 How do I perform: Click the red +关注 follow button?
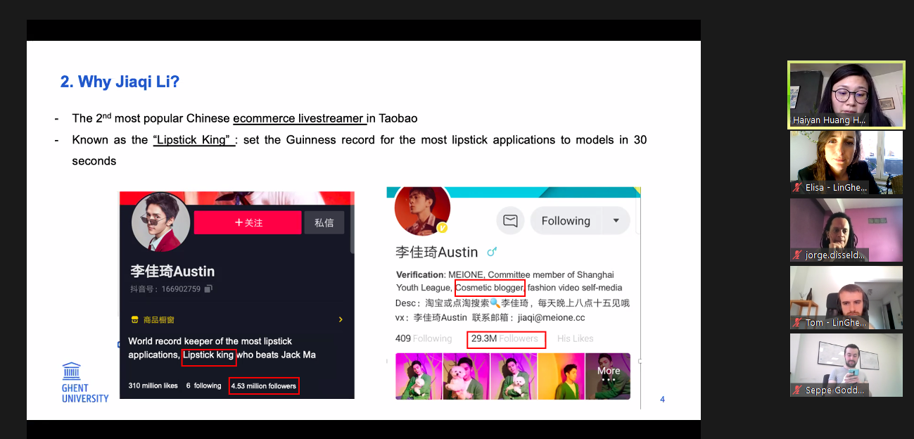pyautogui.click(x=248, y=222)
